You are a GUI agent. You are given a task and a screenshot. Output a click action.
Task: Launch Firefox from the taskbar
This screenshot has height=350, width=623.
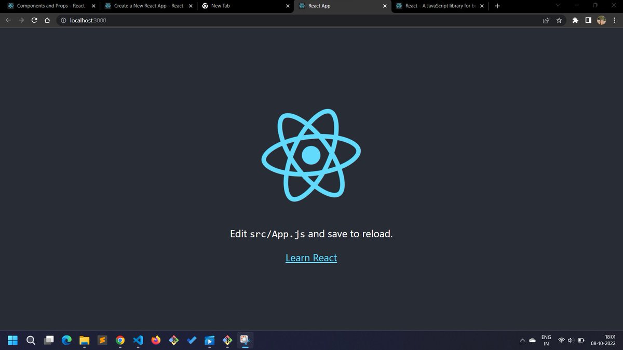click(156, 341)
